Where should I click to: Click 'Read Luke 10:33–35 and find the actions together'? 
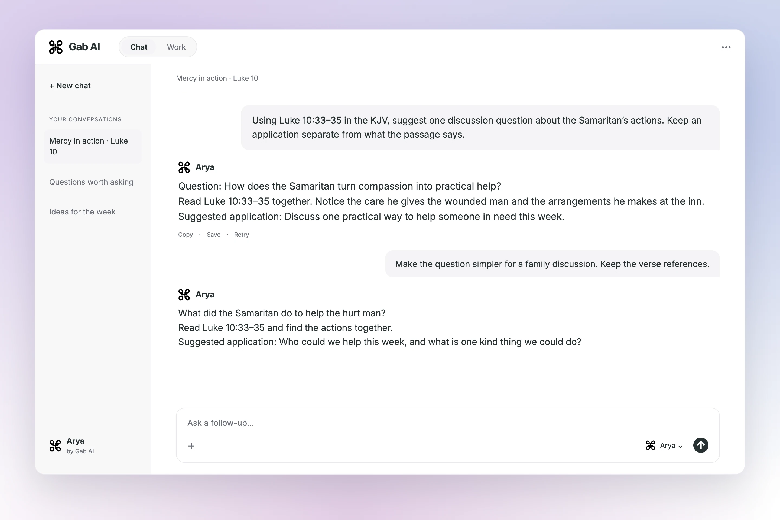point(285,328)
